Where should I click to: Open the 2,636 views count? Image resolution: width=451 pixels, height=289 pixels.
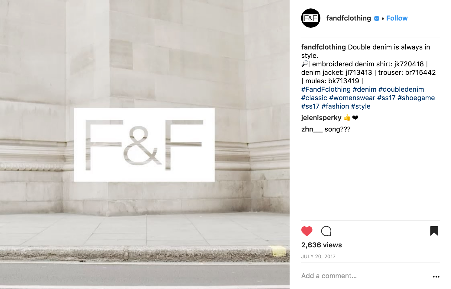tap(322, 245)
